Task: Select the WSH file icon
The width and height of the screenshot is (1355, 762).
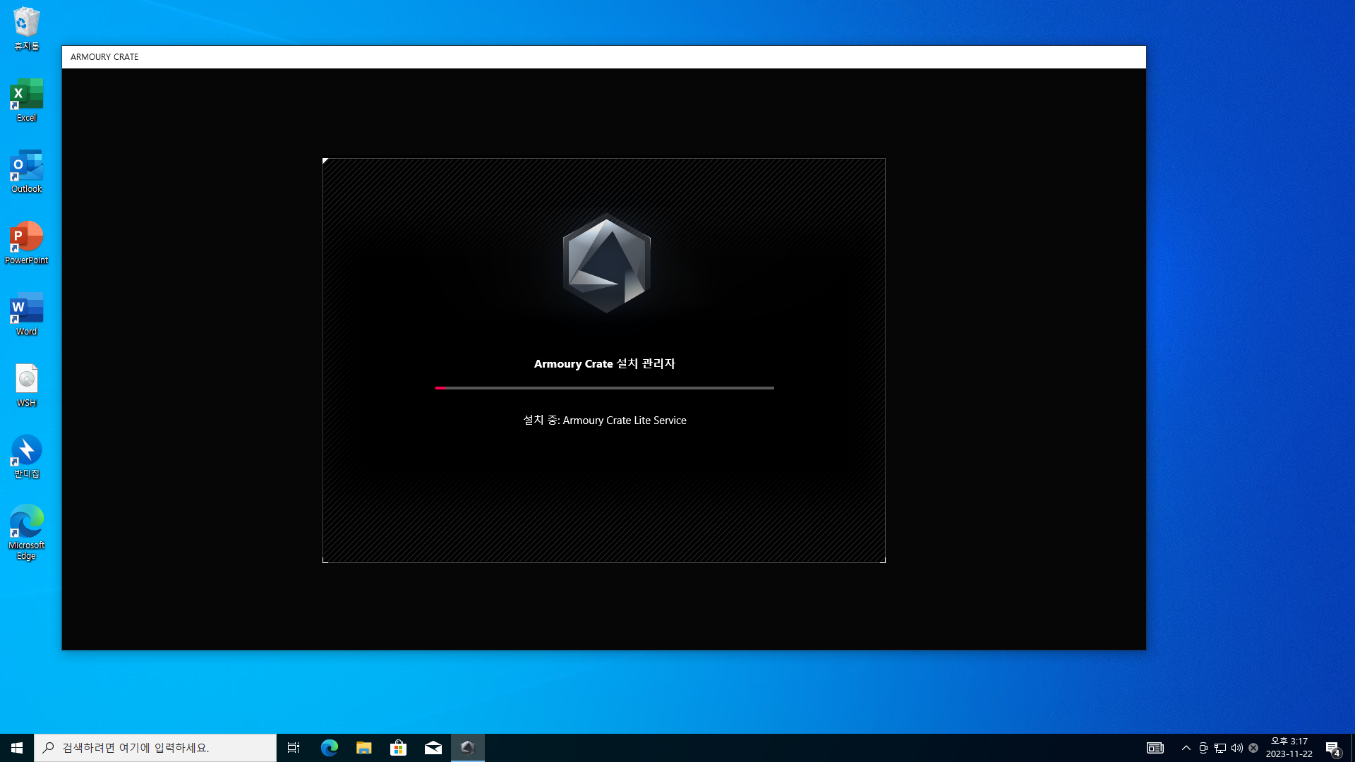Action: click(26, 385)
